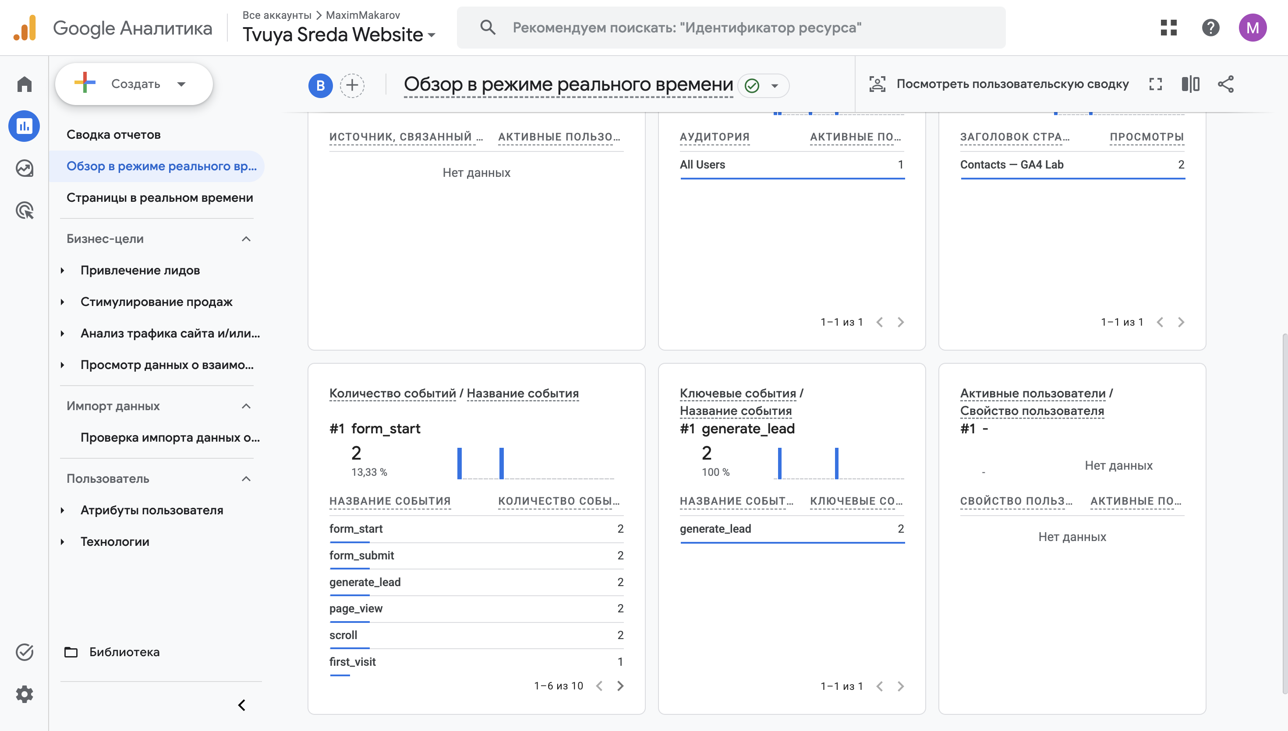Screen dimensions: 1288x731
Task: Add comparison with the plus circle icon
Action: pos(352,85)
